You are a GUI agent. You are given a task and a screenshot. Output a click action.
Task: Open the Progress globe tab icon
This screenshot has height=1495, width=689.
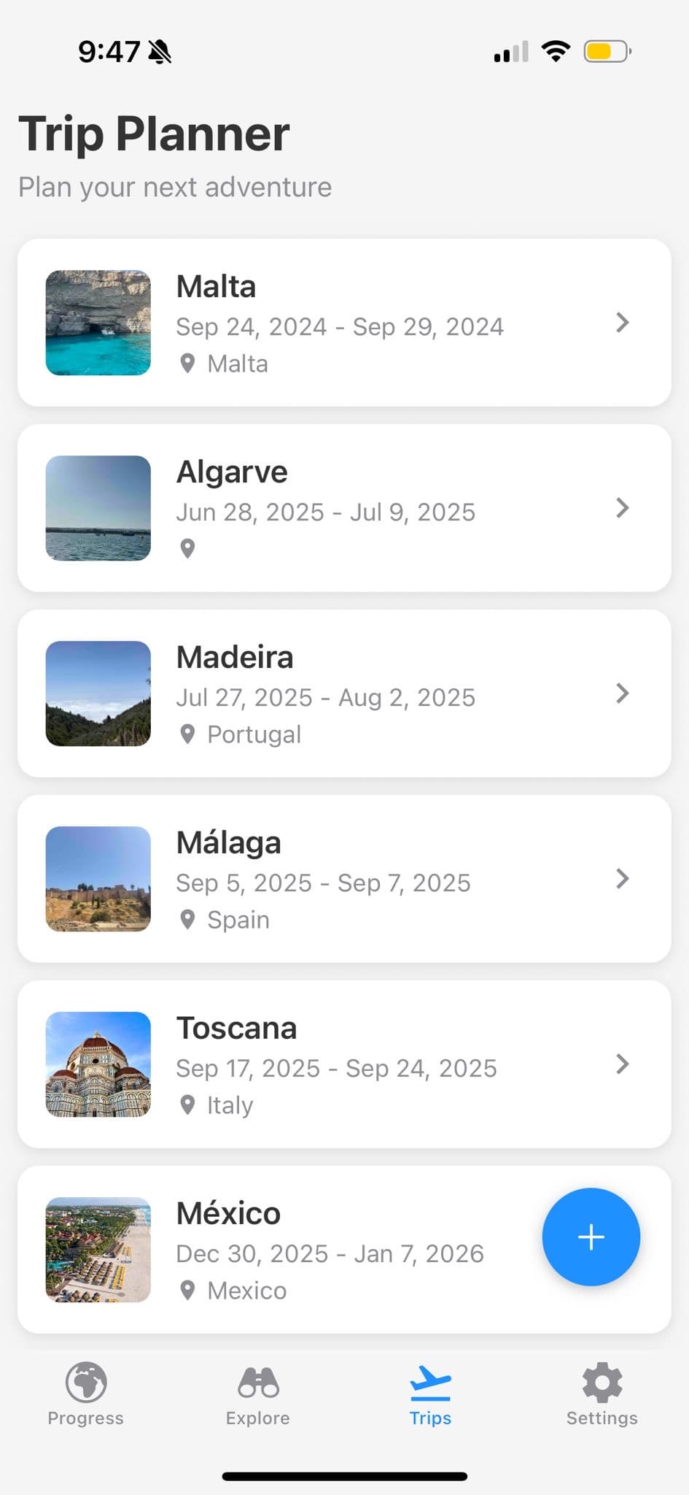point(86,1382)
